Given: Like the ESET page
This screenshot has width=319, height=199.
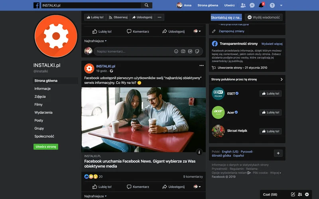Looking at the screenshot, I should (270, 94).
